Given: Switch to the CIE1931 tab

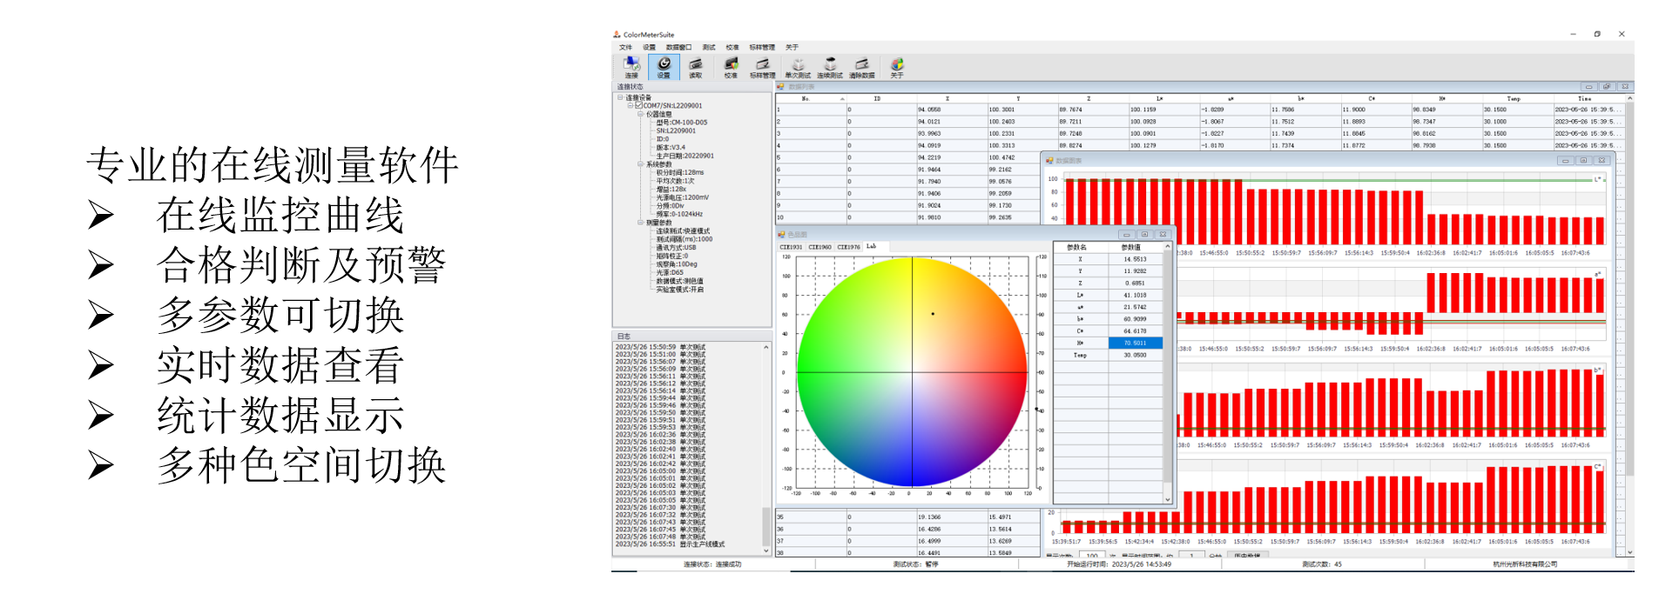Looking at the screenshot, I should click(x=791, y=247).
